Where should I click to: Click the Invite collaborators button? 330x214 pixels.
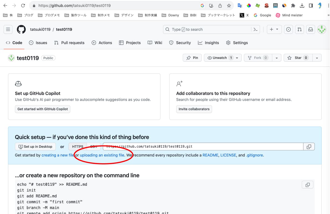194,109
